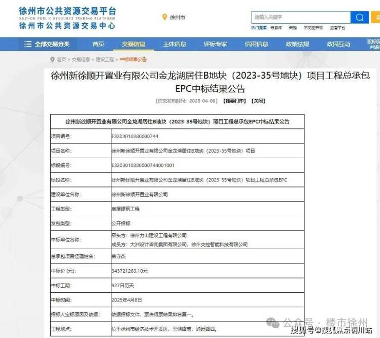This screenshot has height=338, width=380.
Task: Click project number E3203010380000744
Action: (x=135, y=136)
